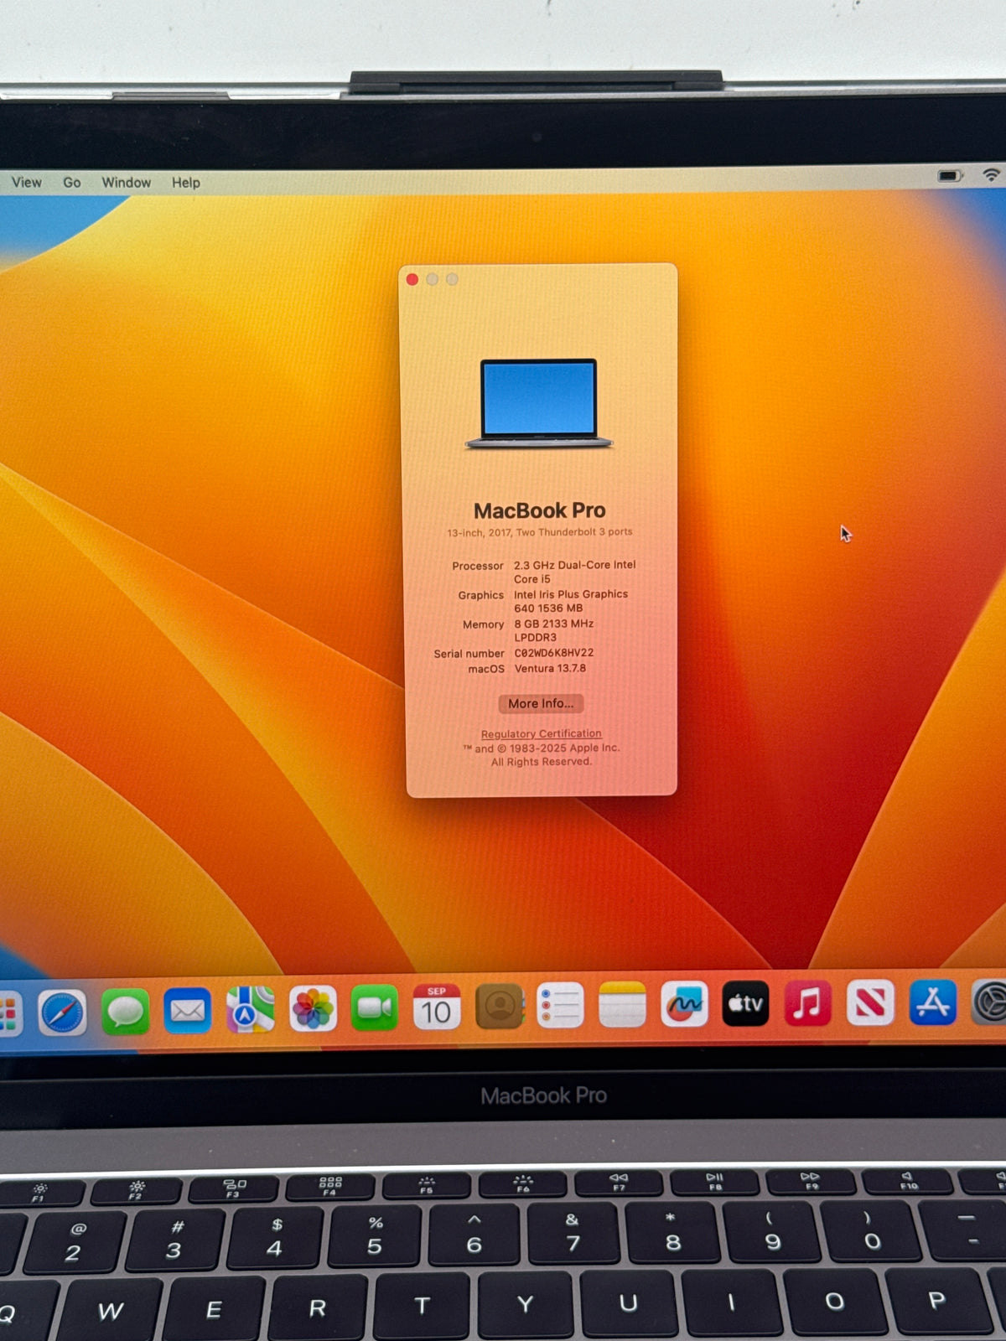Open Regulatory Certification link
1006x1341 pixels.
pyautogui.click(x=542, y=733)
